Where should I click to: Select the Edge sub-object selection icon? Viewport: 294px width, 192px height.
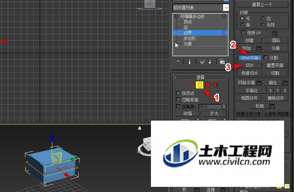coord(191,85)
